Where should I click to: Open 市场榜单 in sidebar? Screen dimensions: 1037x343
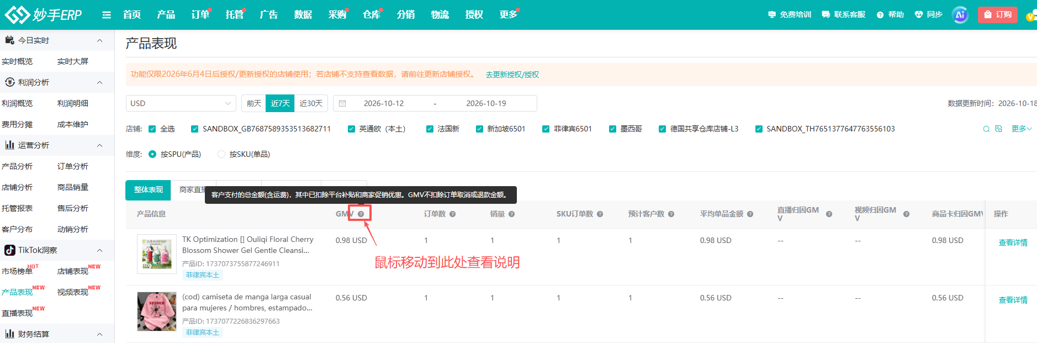pos(17,271)
